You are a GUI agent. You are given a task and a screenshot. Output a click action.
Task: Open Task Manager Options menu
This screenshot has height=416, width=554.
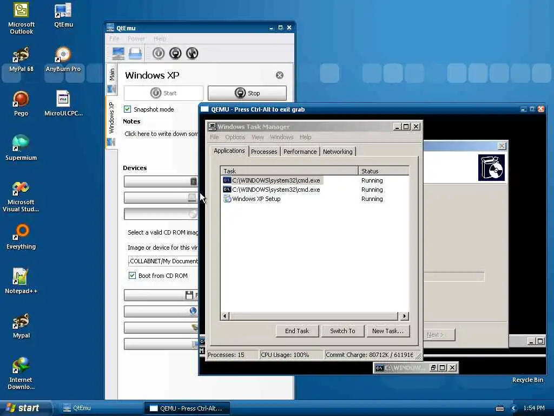coord(235,137)
